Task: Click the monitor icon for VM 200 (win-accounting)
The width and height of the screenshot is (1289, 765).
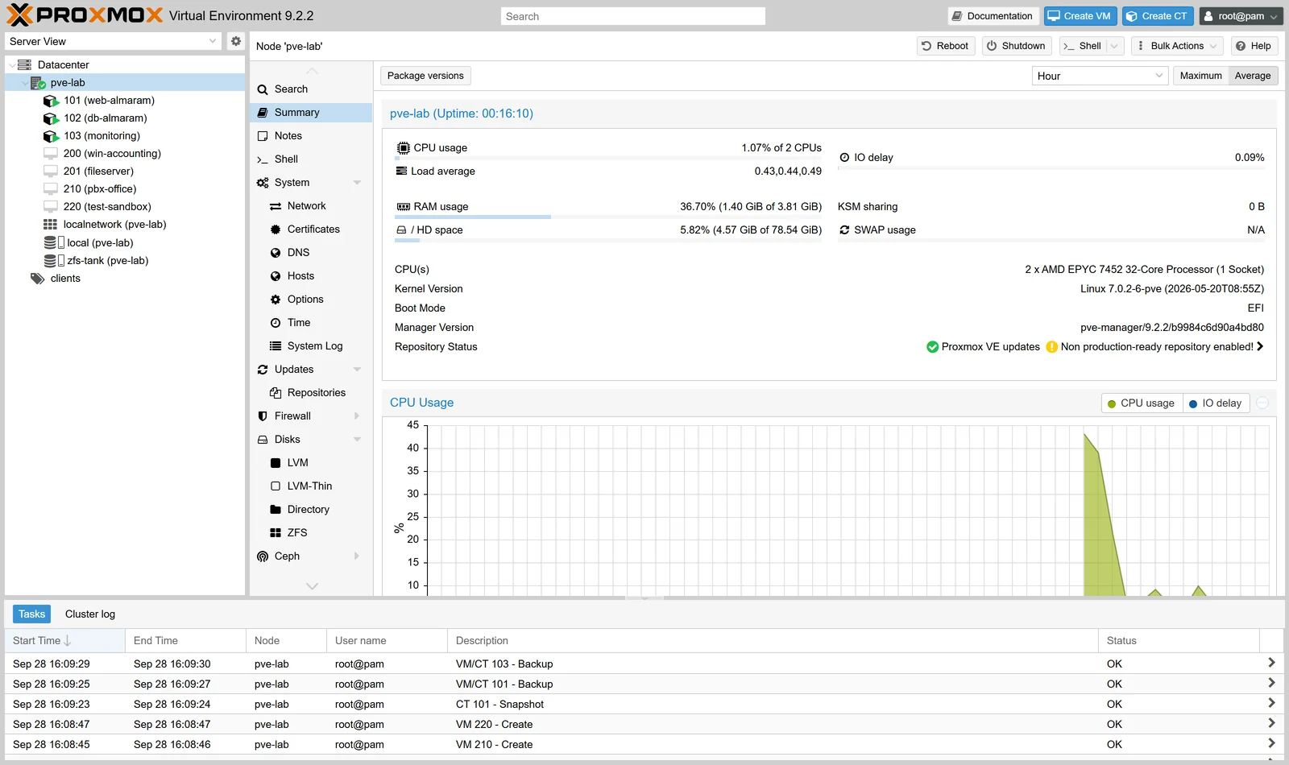Action: 51,154
